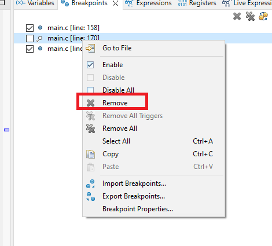272x246 pixels.
Task: Click the Export Breakpoints icon
Action: pos(90,197)
